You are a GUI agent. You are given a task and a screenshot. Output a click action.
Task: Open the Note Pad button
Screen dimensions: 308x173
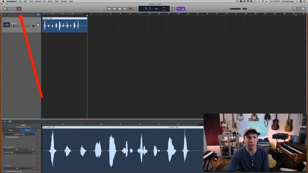click(295, 9)
